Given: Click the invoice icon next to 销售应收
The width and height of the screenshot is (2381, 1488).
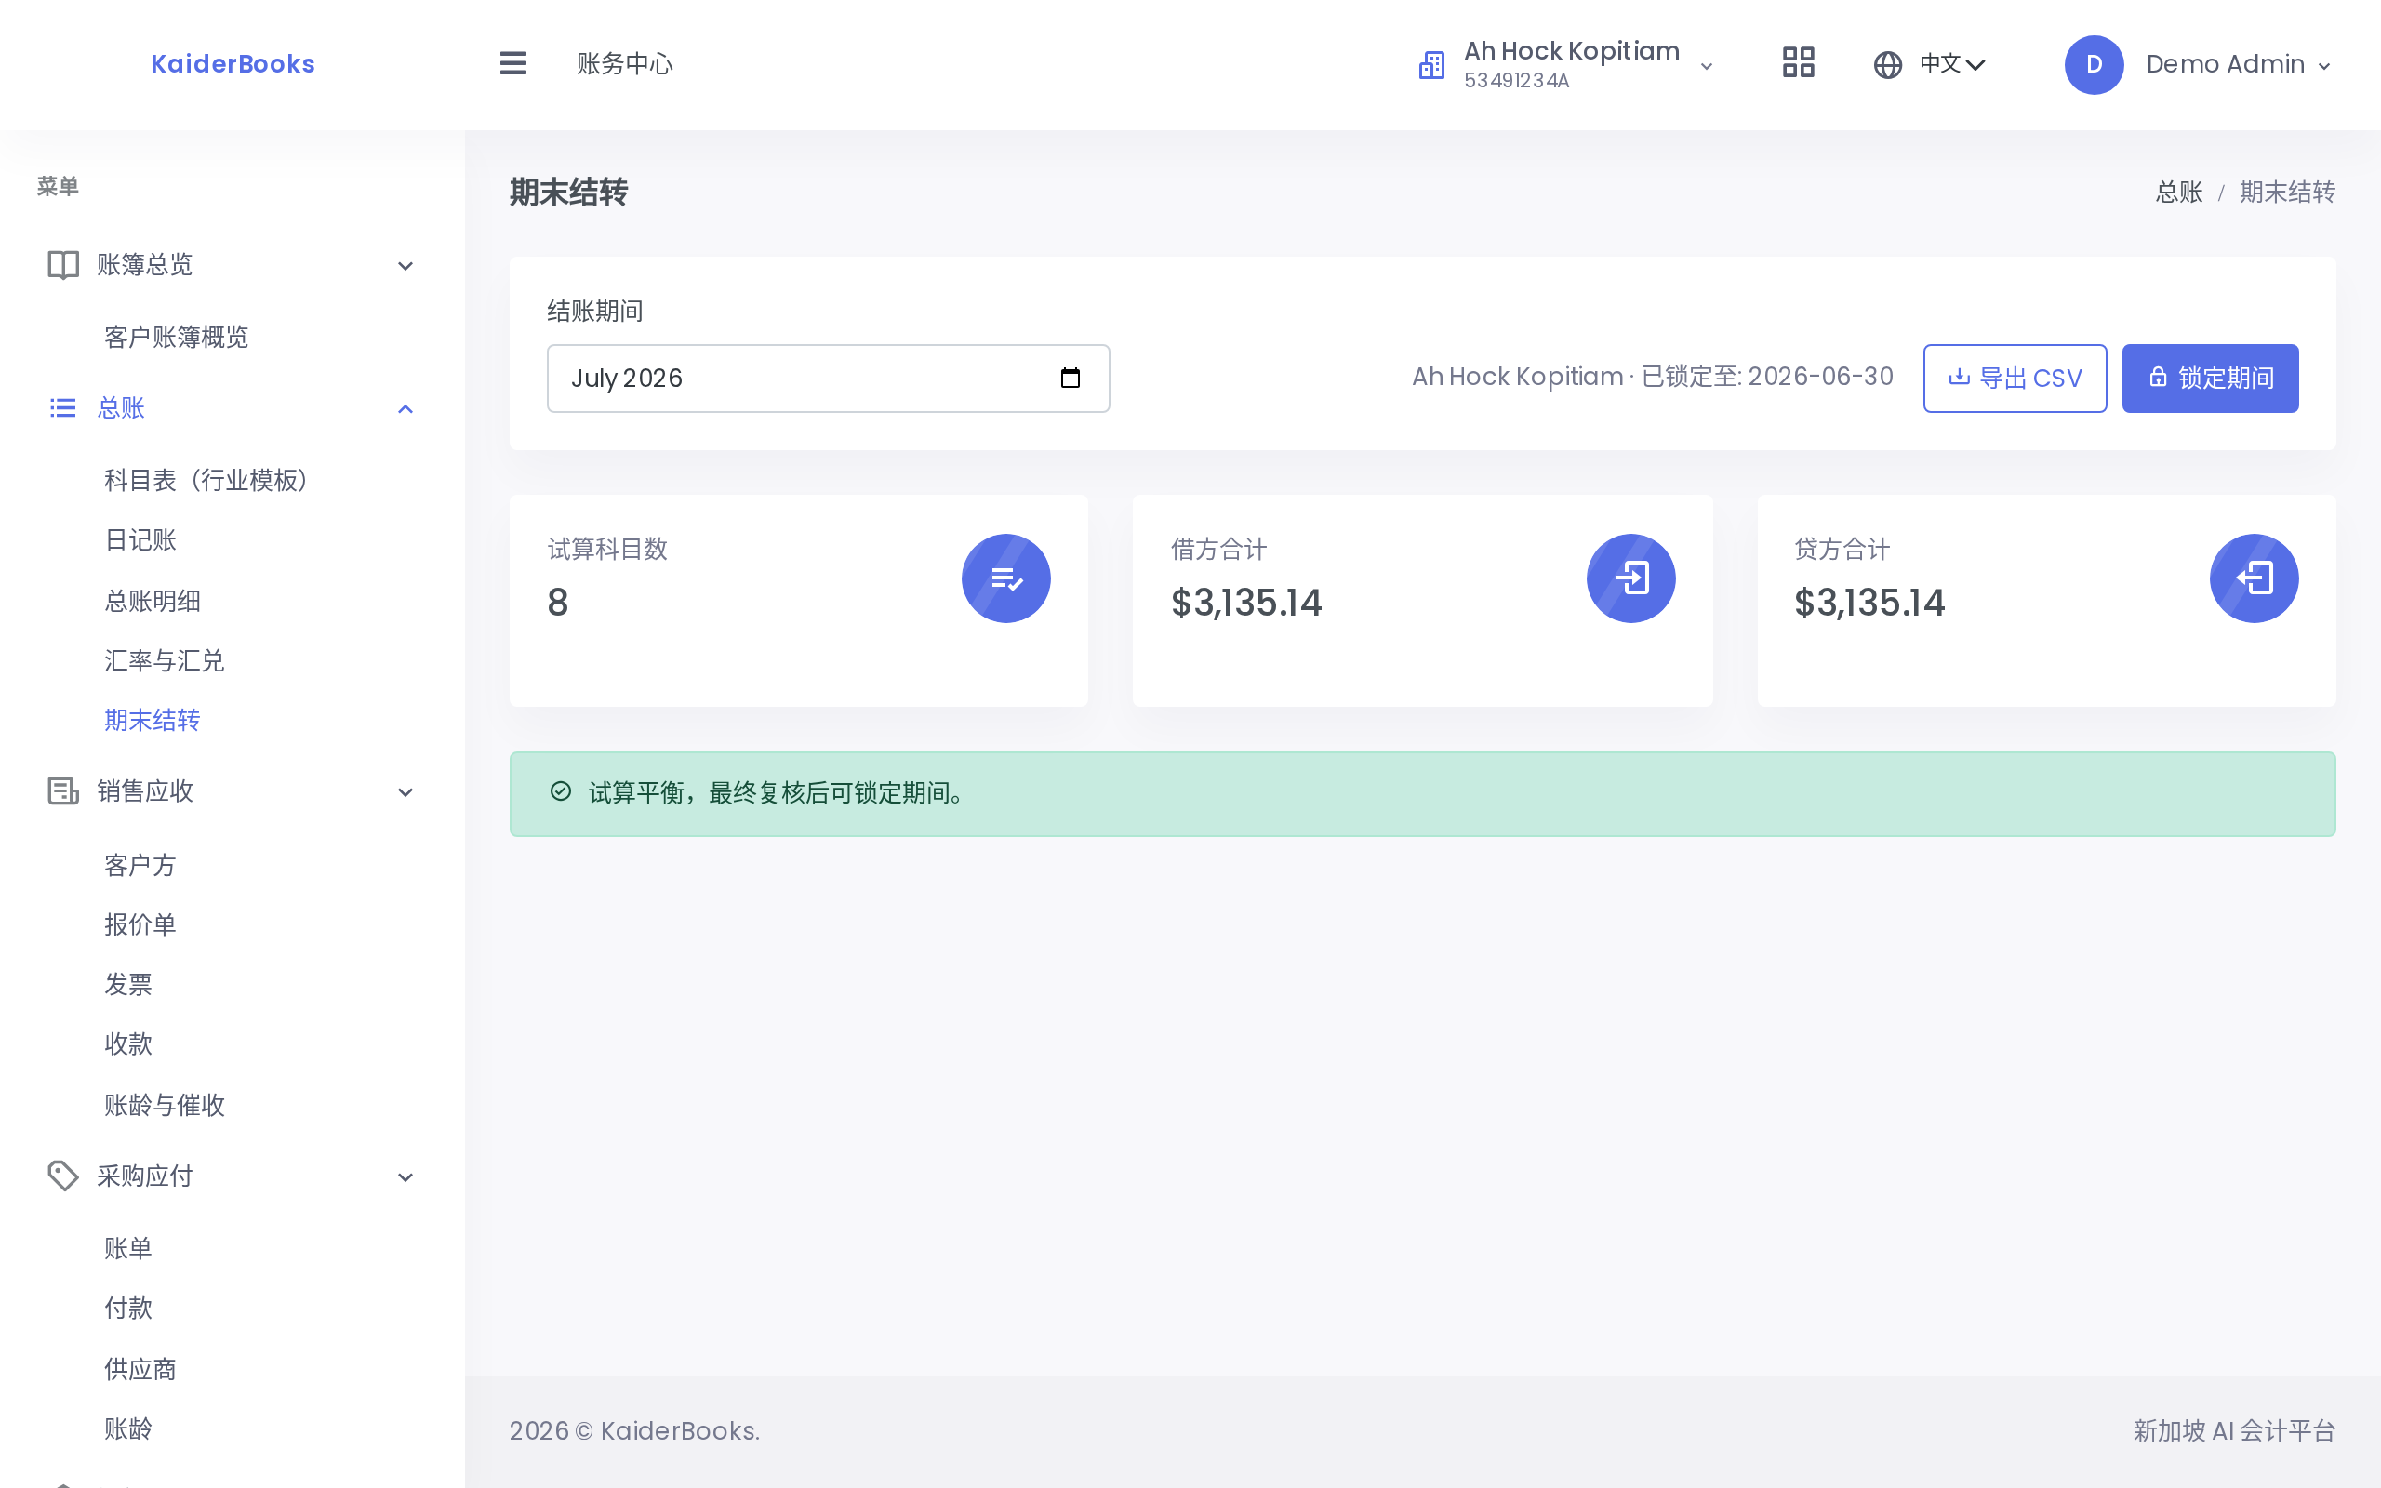Looking at the screenshot, I should point(63,791).
